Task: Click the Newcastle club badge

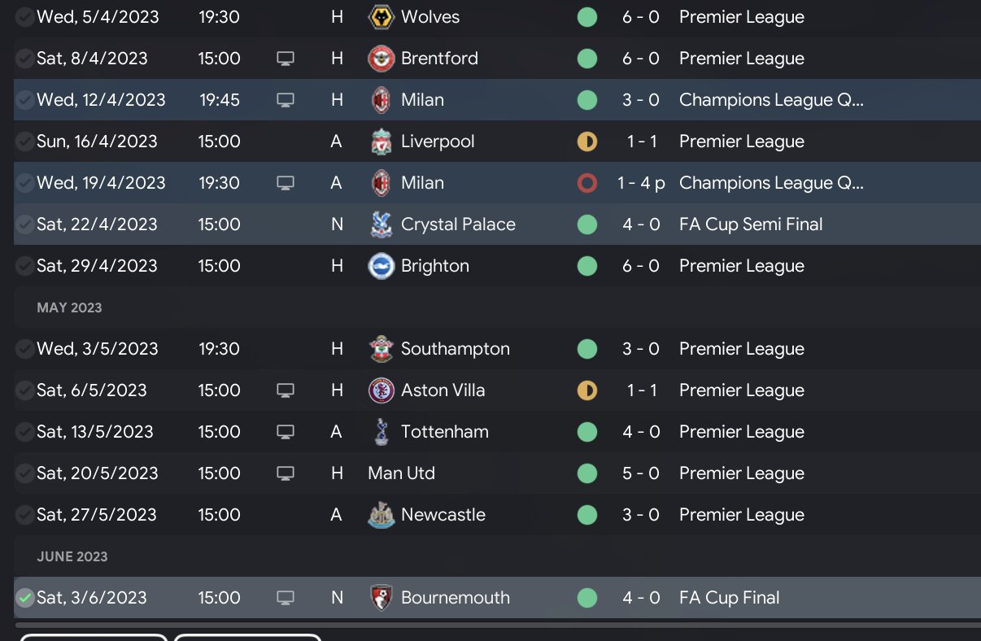Action: (381, 515)
